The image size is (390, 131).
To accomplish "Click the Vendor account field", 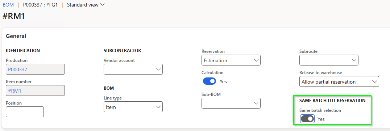I will click(133, 69).
